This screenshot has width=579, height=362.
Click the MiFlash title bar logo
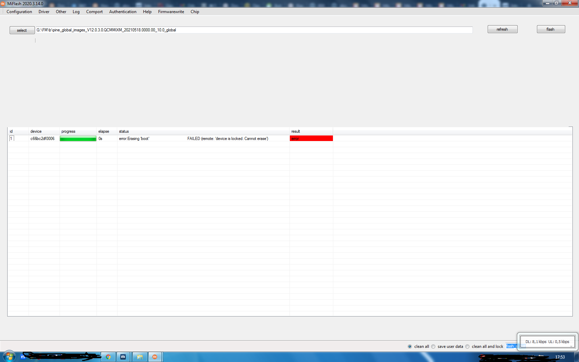pyautogui.click(x=3, y=3)
